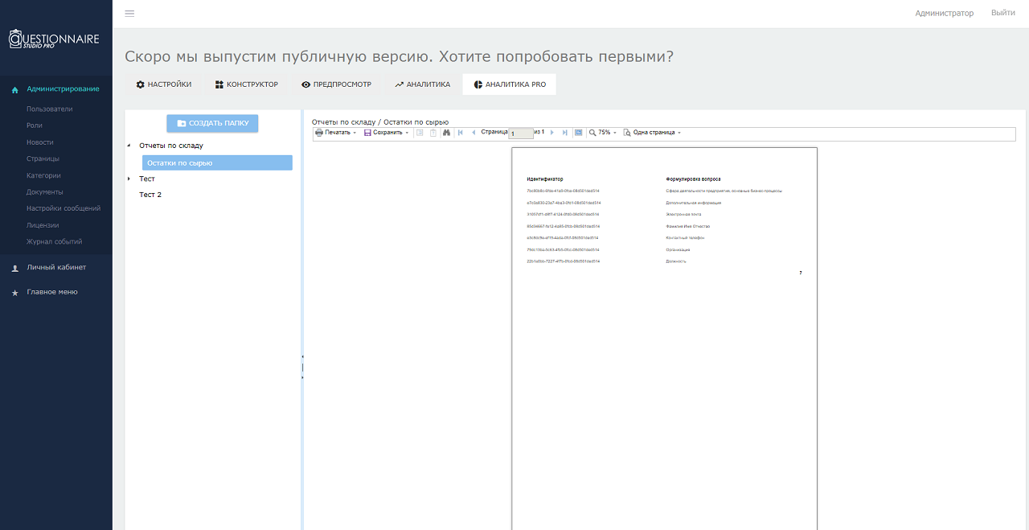1029x530 pixels.
Task: Go to next report page
Action: [552, 133]
